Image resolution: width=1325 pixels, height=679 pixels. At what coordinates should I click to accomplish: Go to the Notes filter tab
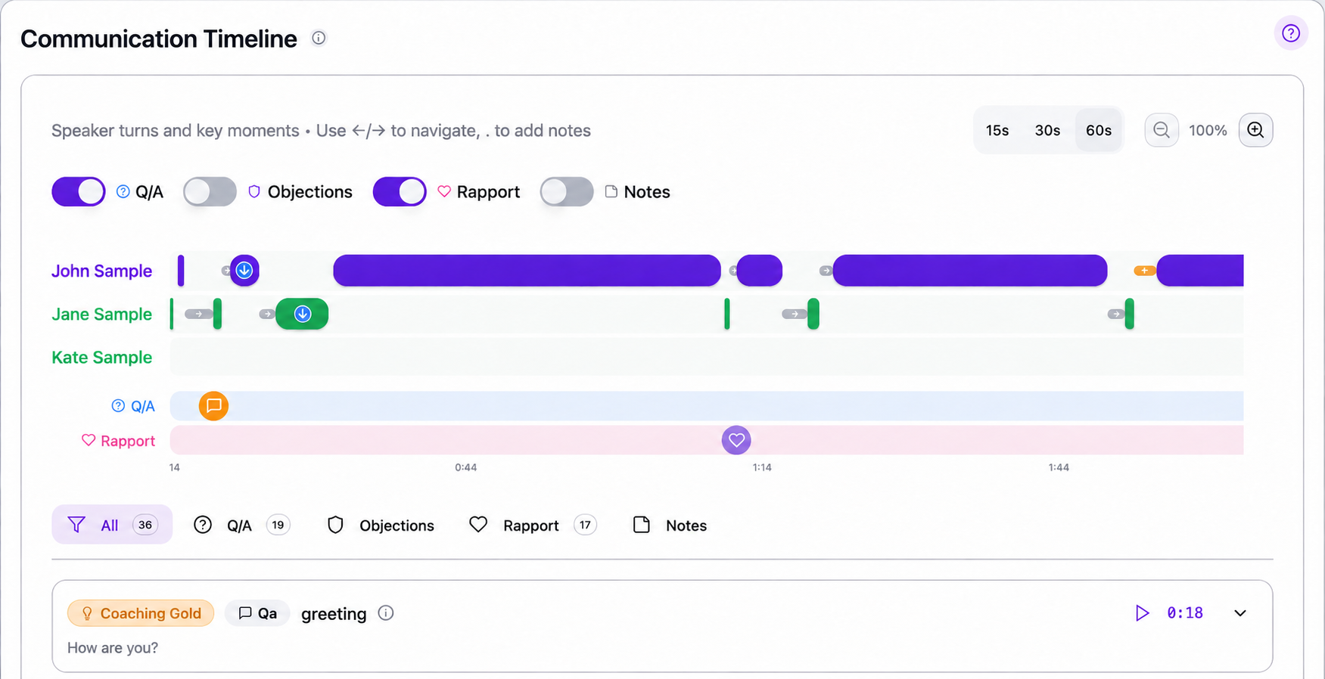pos(670,525)
